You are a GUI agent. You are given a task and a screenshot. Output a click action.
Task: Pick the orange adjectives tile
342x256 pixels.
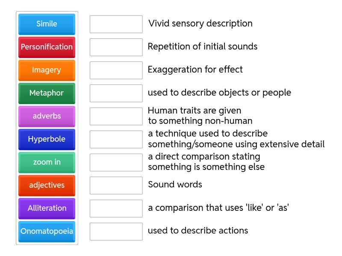[x=47, y=185]
